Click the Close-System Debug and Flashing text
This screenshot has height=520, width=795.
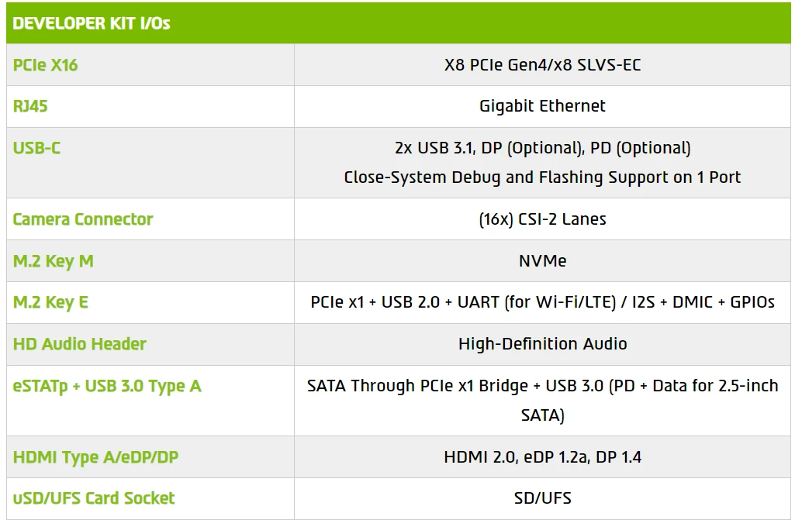point(542,177)
